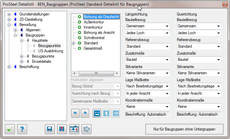Click Längsrichtung Beschriftung: Automatisch button
Viewport: 230px width, 139px height.
[148, 114]
